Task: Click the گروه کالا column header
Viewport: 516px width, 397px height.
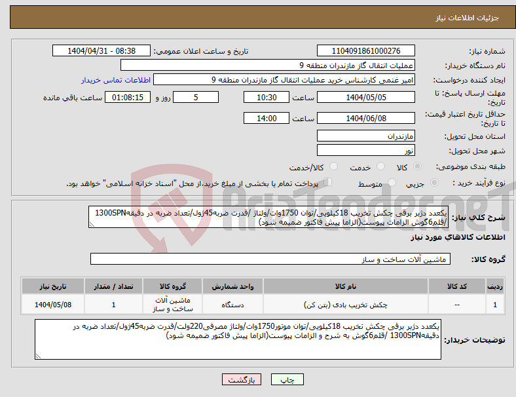Action: (x=172, y=286)
